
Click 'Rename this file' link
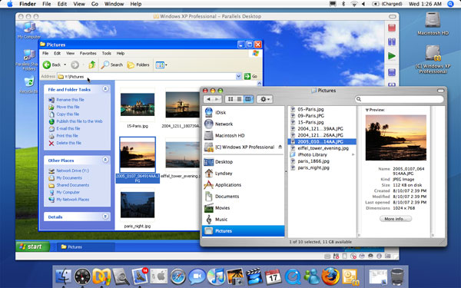click(x=70, y=100)
